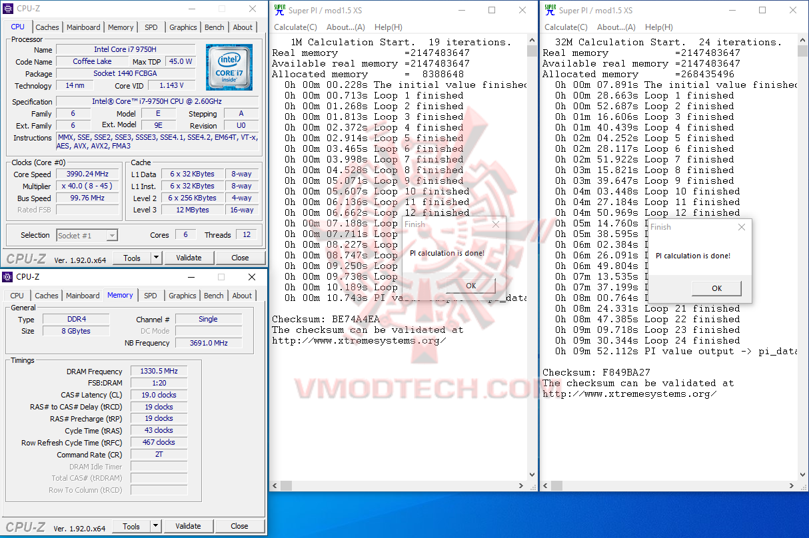This screenshot has height=538, width=809.
Task: Click Threads count value 12
Action: coord(246,234)
